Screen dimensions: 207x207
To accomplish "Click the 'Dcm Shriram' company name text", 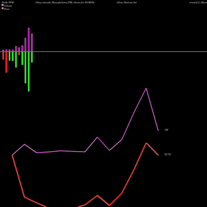I will tap(125, 2).
